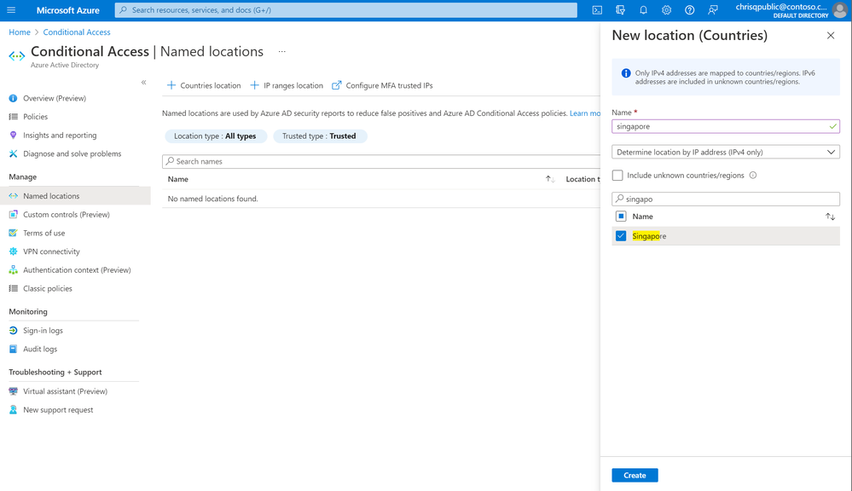Screen dimensions: 852x491
Task: Click the Conditional Access blade icon
Action: pos(17,56)
